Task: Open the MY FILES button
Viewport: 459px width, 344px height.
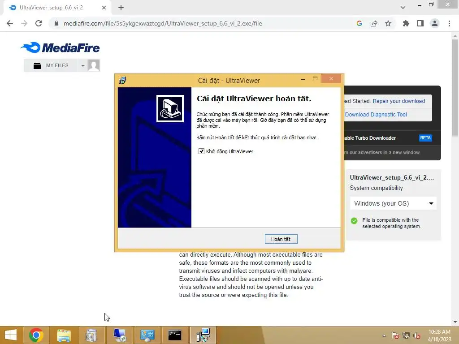Action: coord(51,65)
